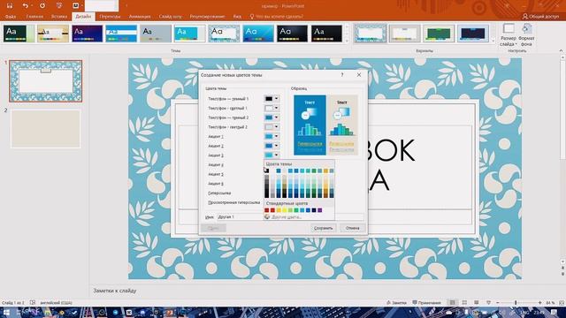Apply the first dark green theme thumbnail
Screen dimensions: 566x318
coord(19,34)
